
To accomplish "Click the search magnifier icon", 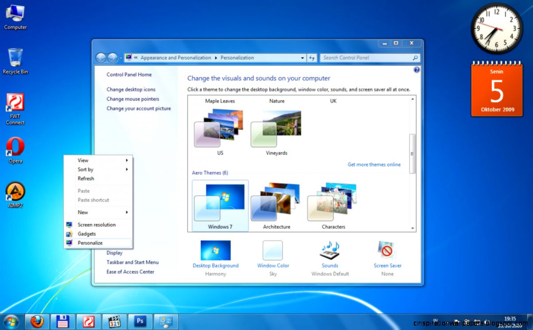I will 415,58.
